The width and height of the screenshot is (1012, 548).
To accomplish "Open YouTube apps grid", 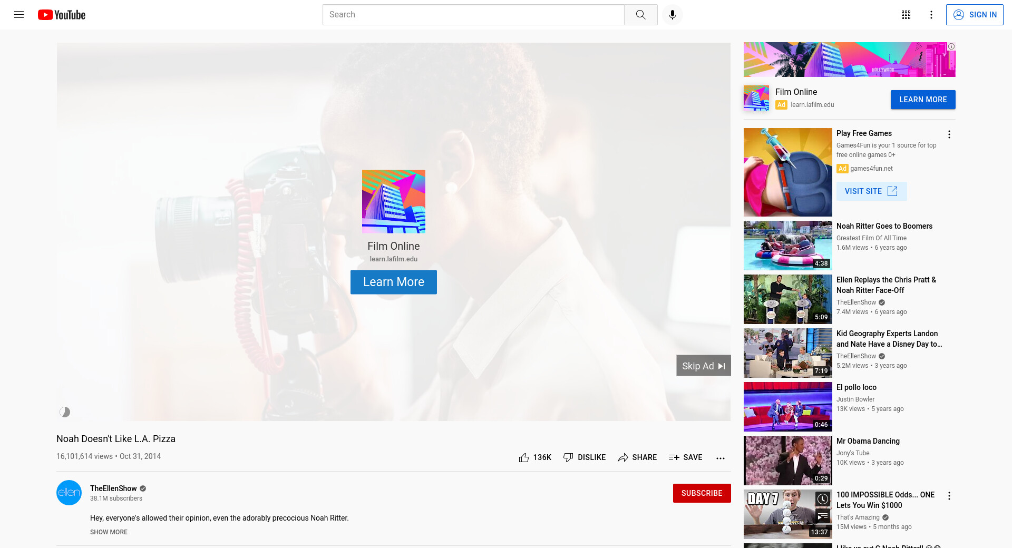I will coord(906,15).
